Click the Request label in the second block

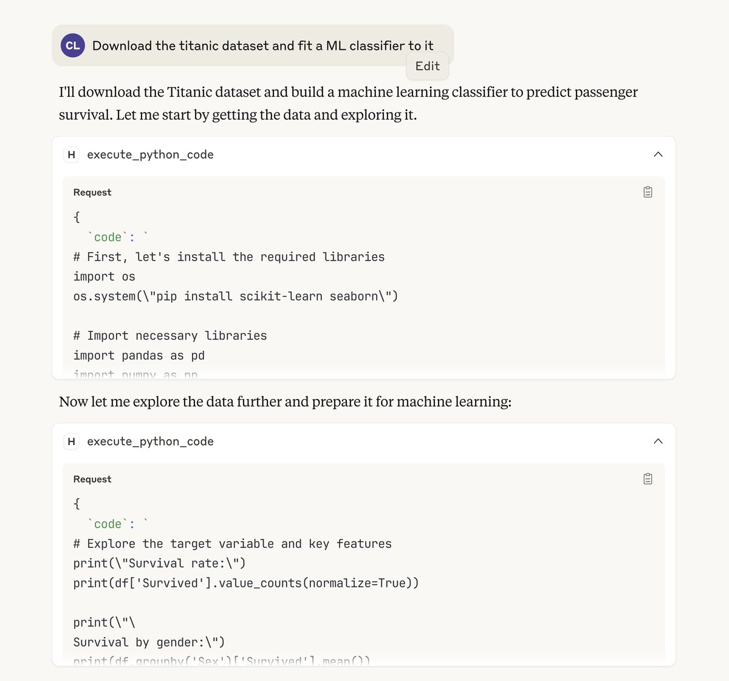pos(92,479)
